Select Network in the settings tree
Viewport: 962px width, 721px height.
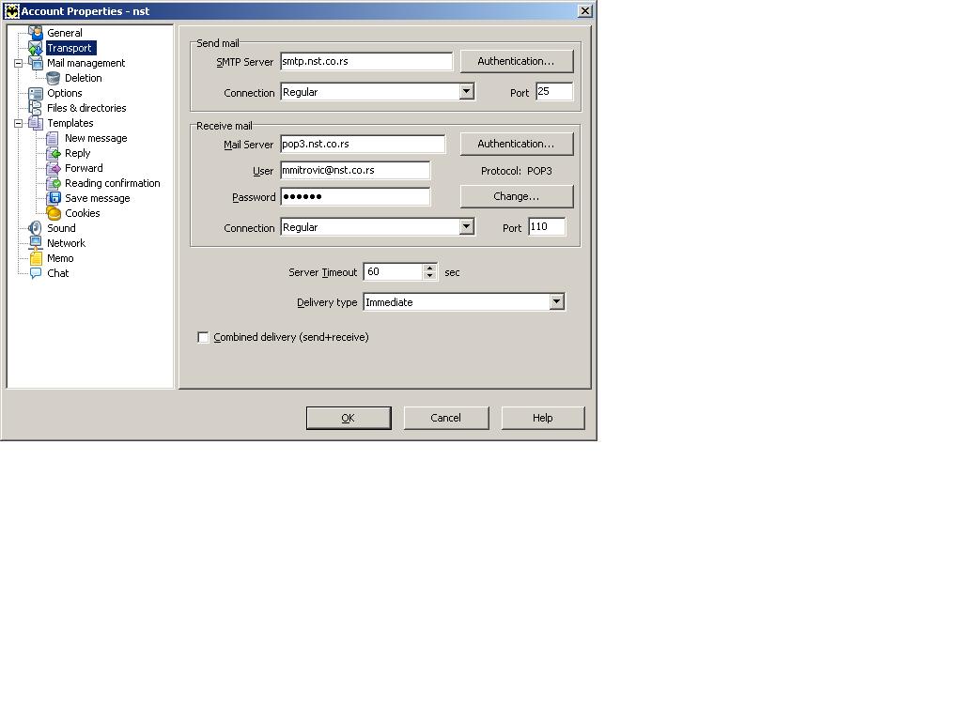pos(66,243)
